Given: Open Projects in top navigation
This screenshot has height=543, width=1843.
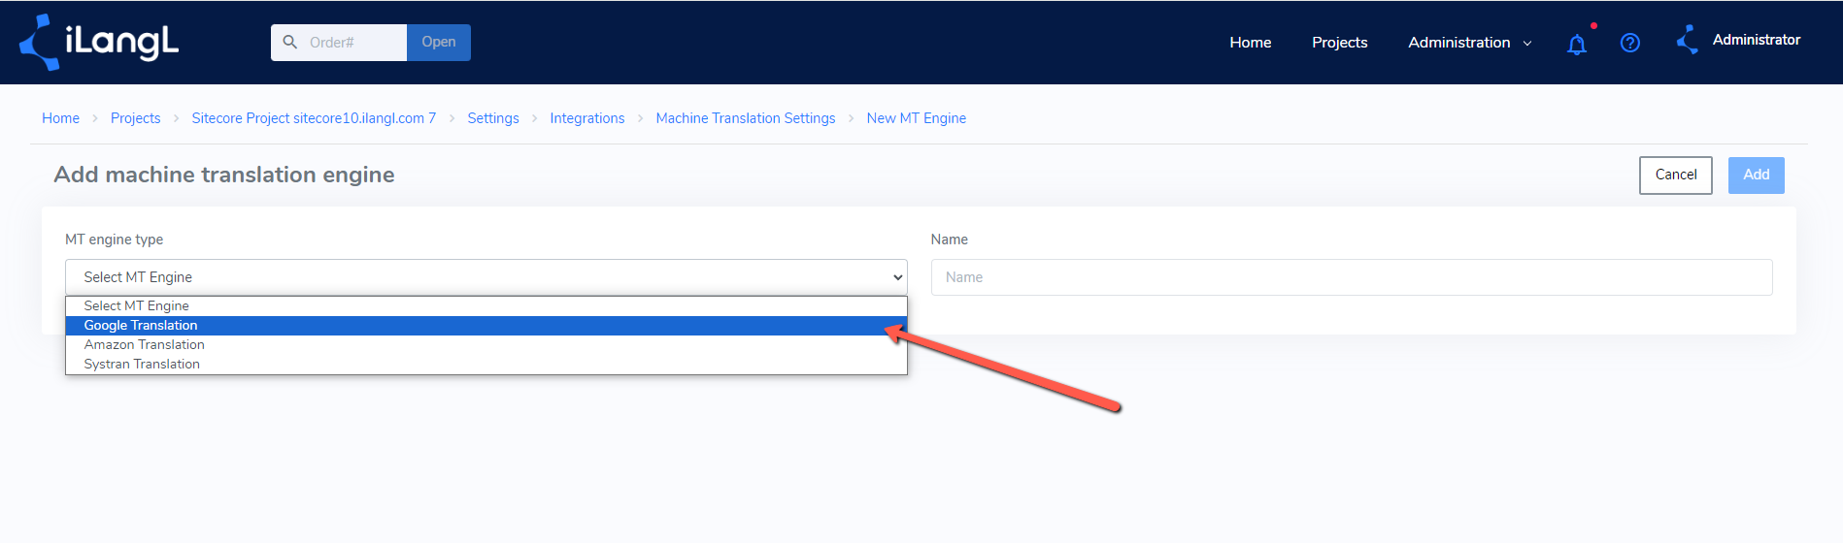Looking at the screenshot, I should pyautogui.click(x=1340, y=43).
